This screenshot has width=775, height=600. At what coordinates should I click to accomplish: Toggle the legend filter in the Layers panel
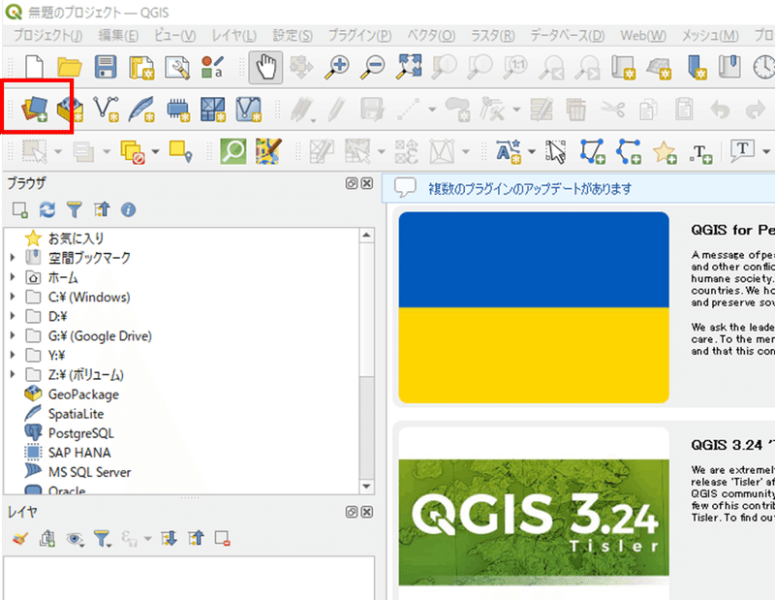pyautogui.click(x=100, y=539)
